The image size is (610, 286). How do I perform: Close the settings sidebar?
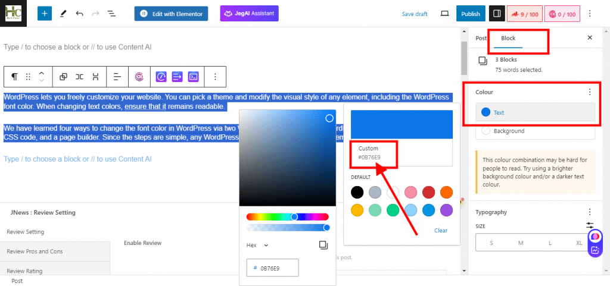click(590, 37)
